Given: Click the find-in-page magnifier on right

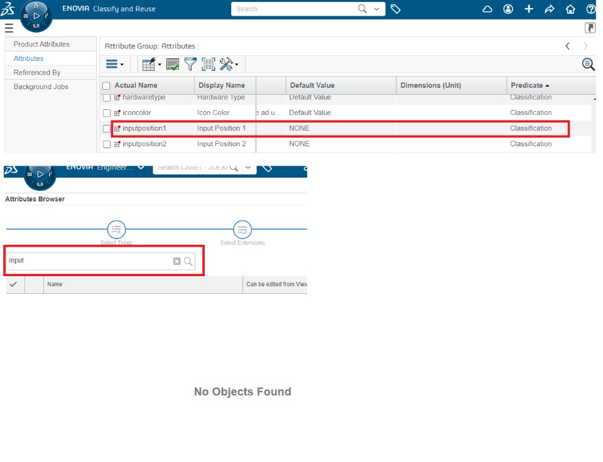Looking at the screenshot, I should [588, 64].
